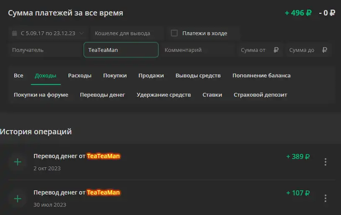Focus the Получатель input field
Viewport: 341px width, 215px height.
click(46, 50)
